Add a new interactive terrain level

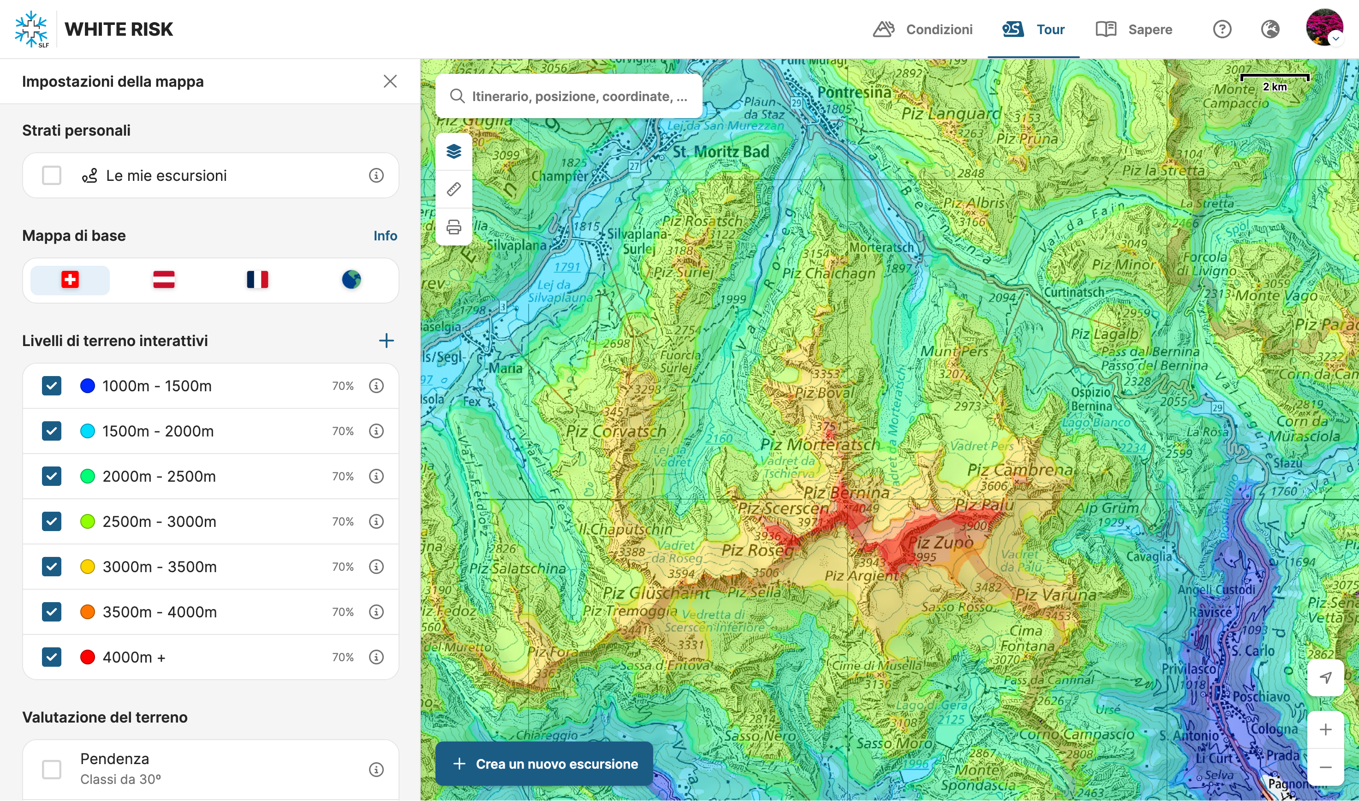pyautogui.click(x=386, y=341)
